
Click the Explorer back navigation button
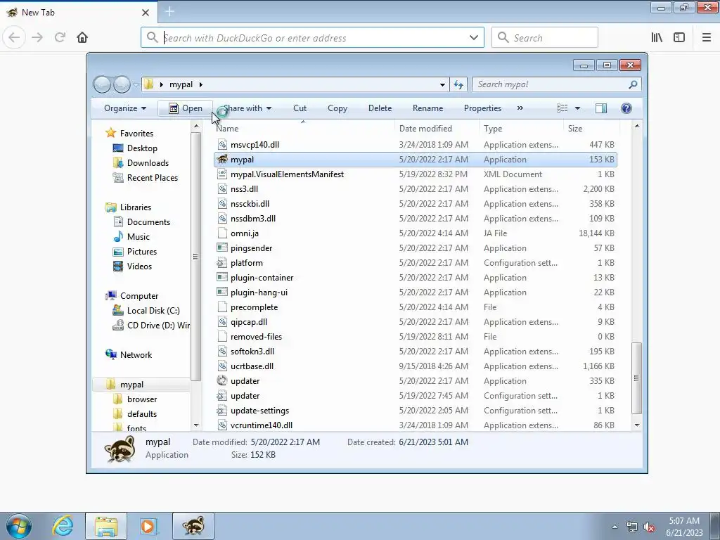point(102,84)
